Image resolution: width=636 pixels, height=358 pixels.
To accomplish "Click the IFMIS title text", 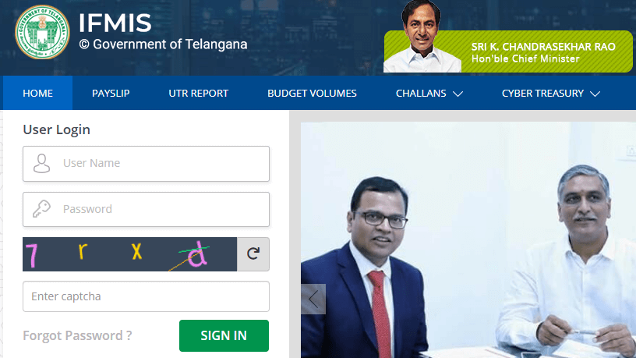I will click(115, 23).
